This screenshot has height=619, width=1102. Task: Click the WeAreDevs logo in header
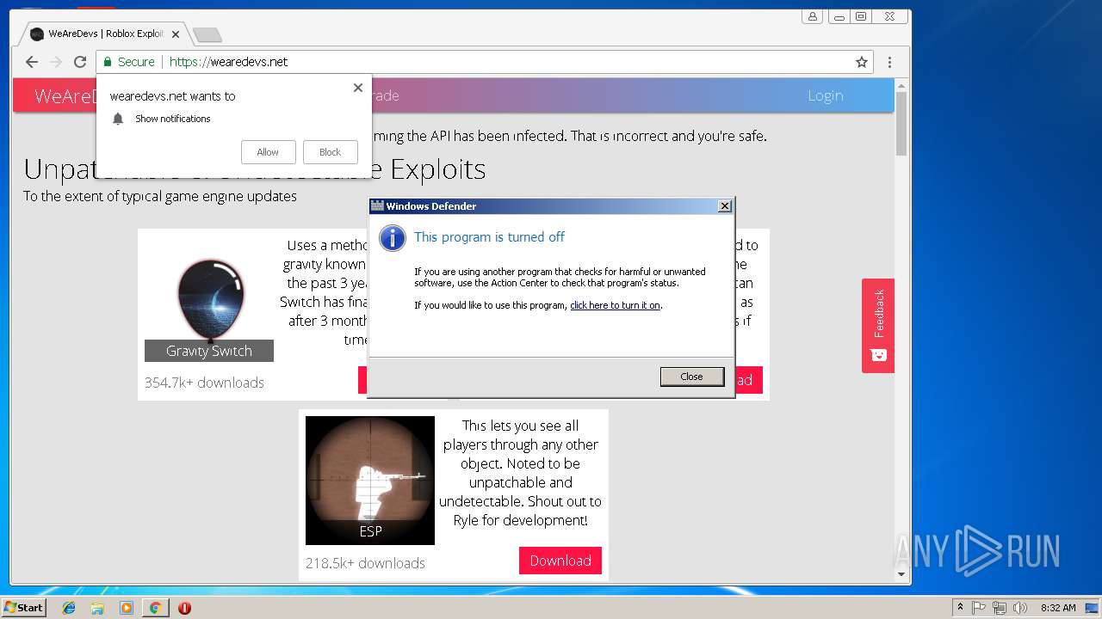(x=65, y=95)
